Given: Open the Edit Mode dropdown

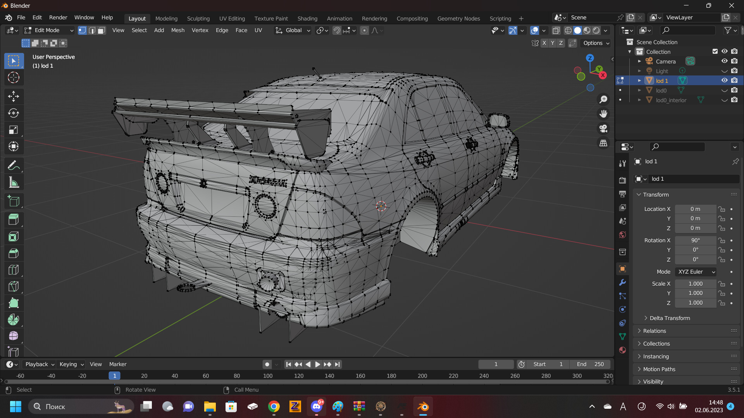Looking at the screenshot, I should click(x=49, y=31).
